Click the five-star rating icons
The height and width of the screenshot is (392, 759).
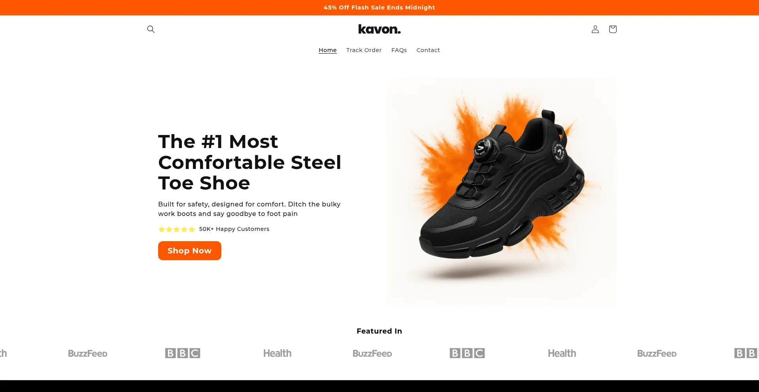tap(177, 229)
